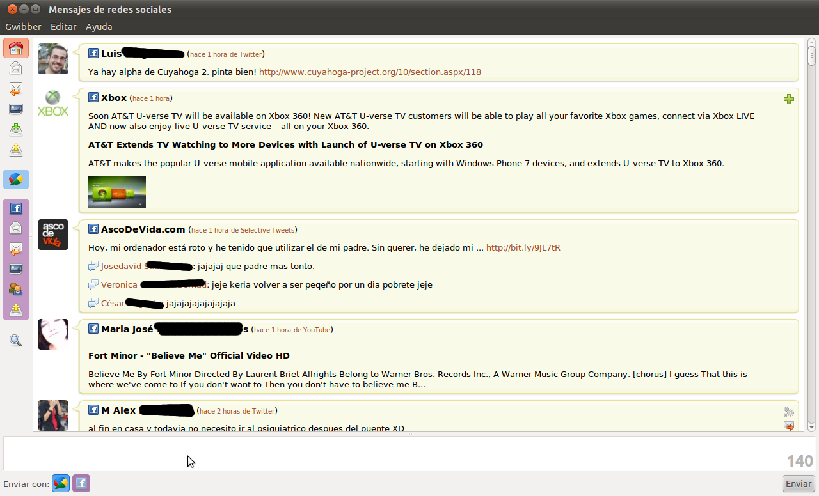Image resolution: width=819 pixels, height=496 pixels.
Task: Open top Messages envelope icon in sidebar
Action: pyautogui.click(x=16, y=68)
